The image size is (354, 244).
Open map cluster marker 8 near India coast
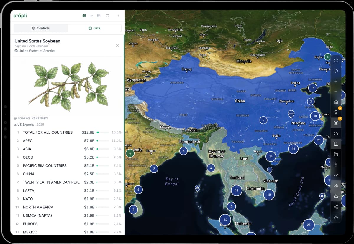click(138, 190)
